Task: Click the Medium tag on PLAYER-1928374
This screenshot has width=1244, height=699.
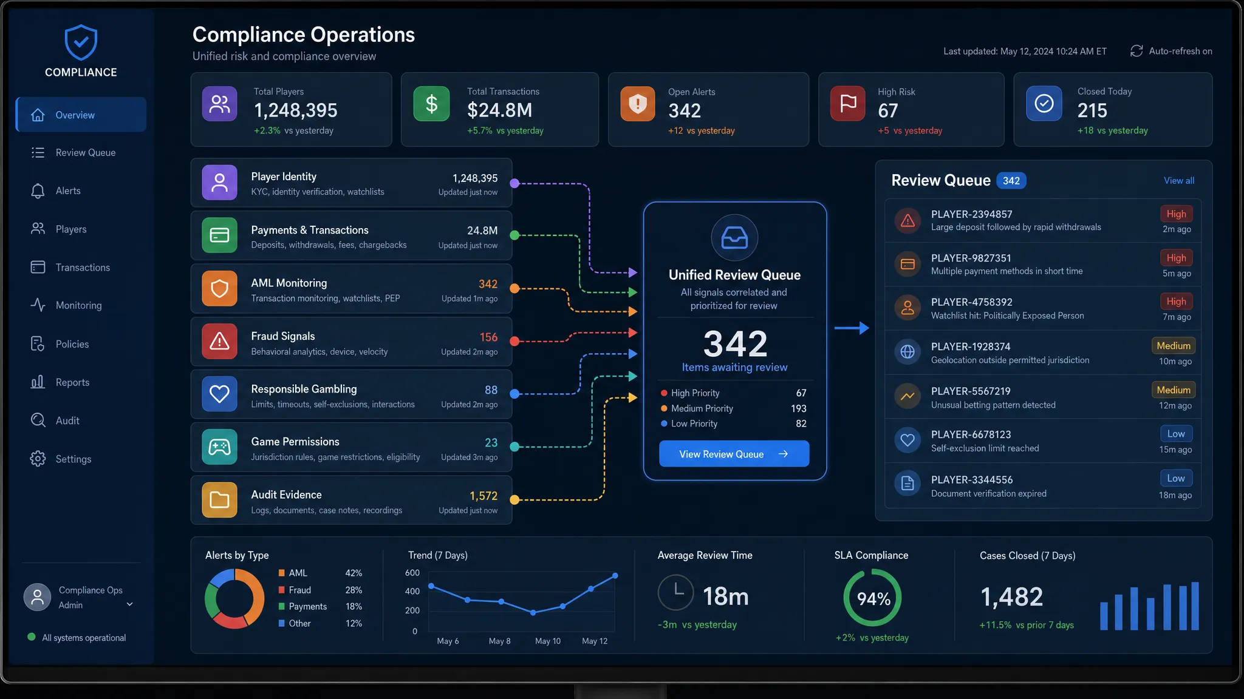Action: 1173,345
